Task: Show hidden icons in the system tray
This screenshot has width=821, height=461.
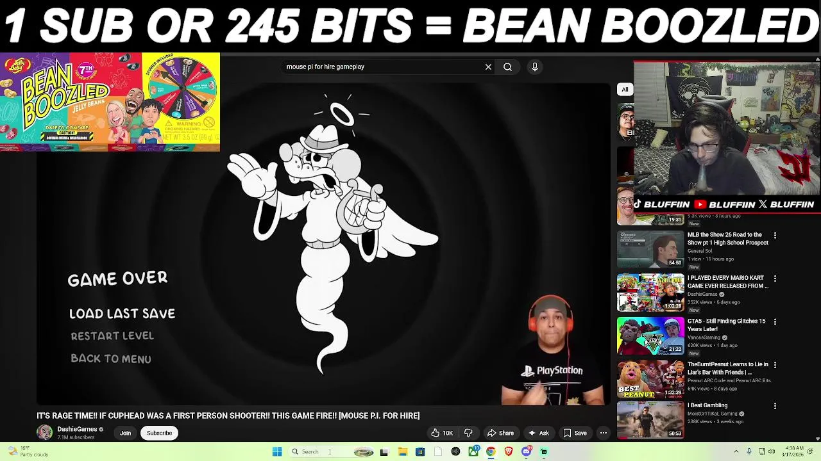Action: (736, 452)
